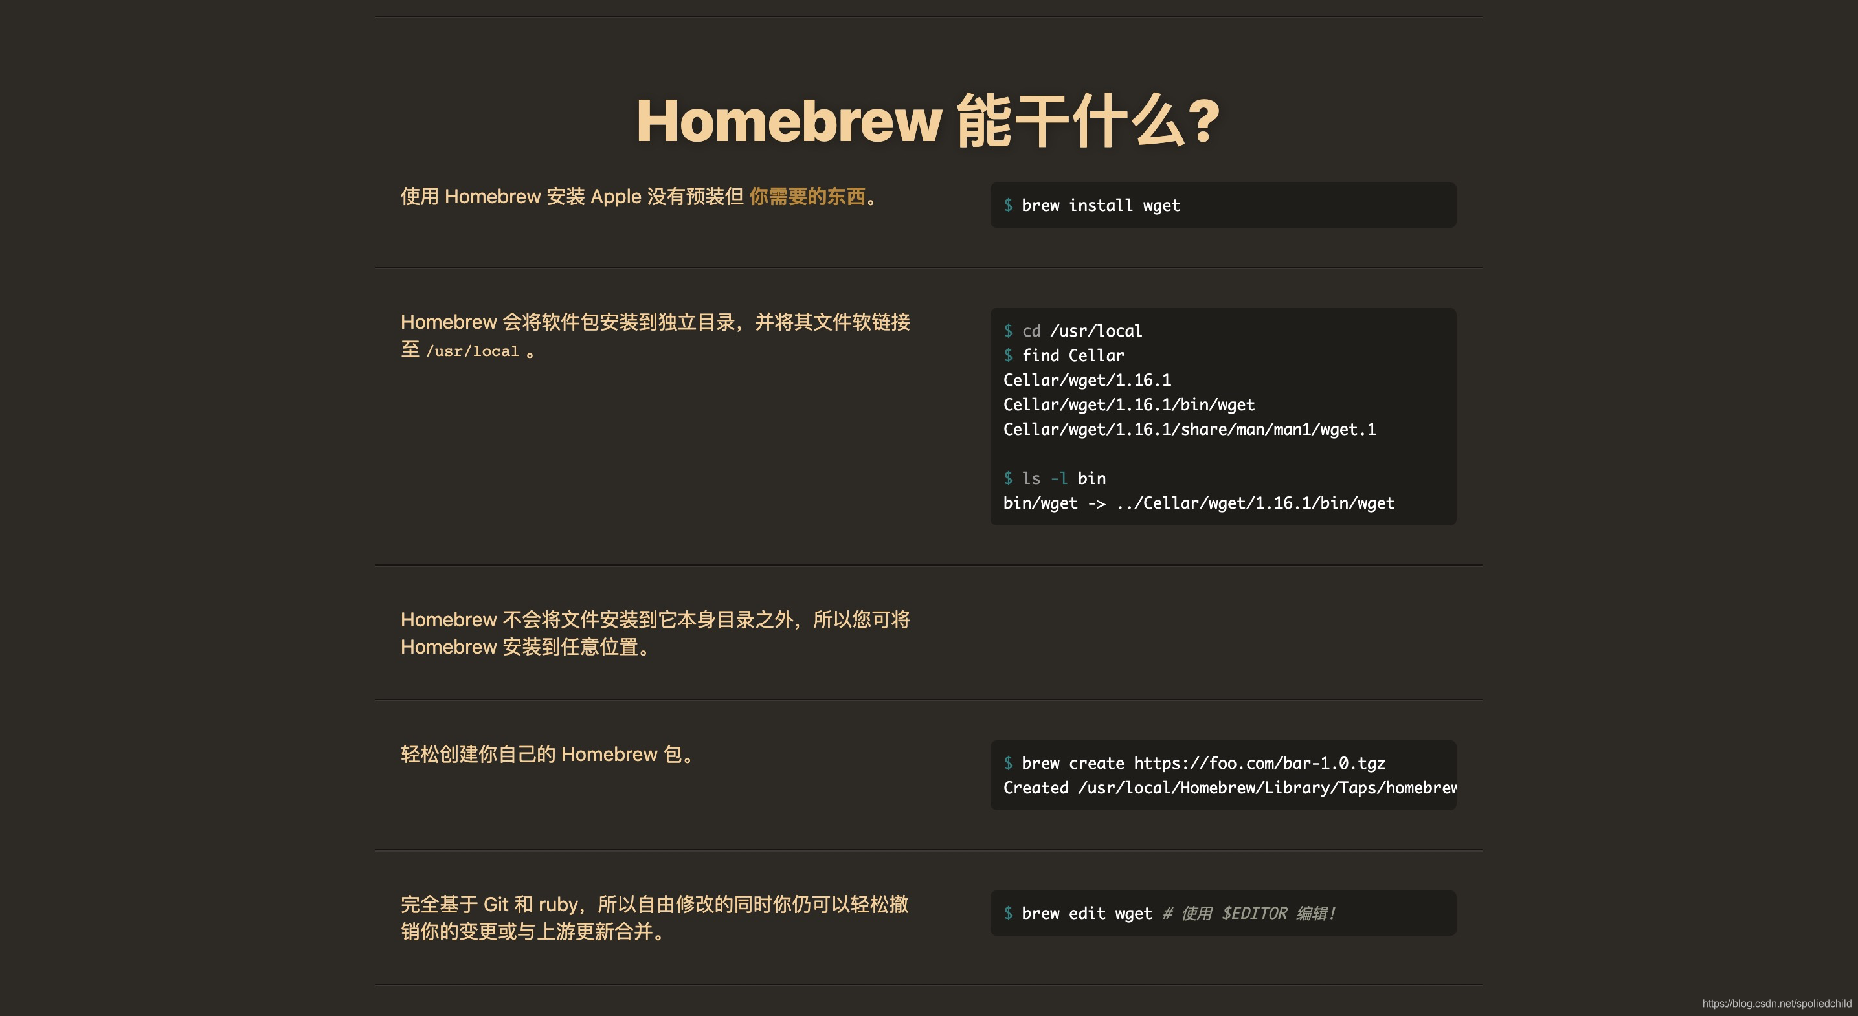The height and width of the screenshot is (1016, 1858).
Task: Click the dollar prompt before 'brew install'
Action: [x=1007, y=206]
